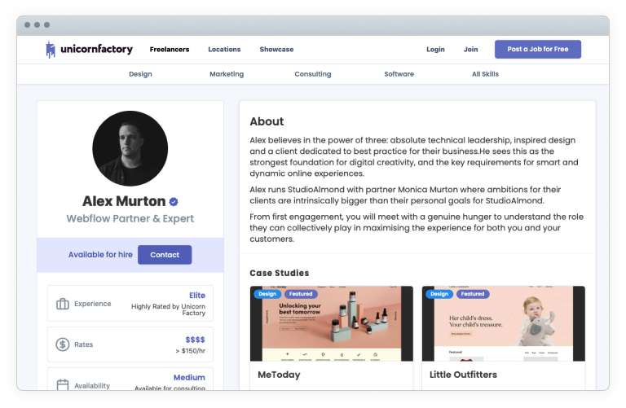Click the Alex Murton name heading
Screen dimensions: 626x408
(124, 201)
